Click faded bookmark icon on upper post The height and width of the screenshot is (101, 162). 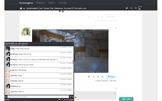coord(102,16)
